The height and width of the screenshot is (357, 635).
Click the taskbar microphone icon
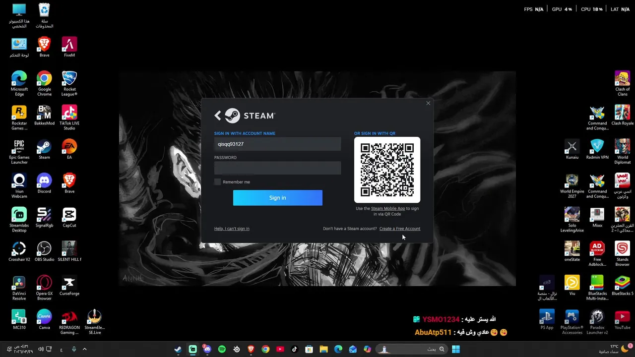pos(74,349)
